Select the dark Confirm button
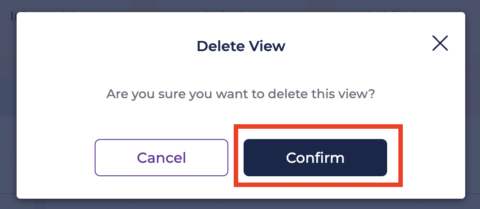Viewport: 480px width, 209px height. point(315,157)
